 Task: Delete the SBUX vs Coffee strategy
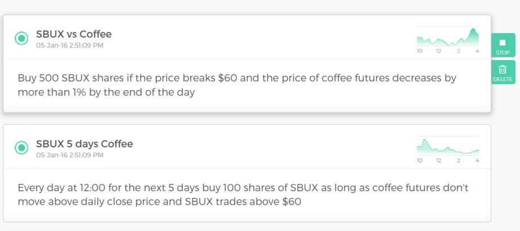pyautogui.click(x=503, y=73)
